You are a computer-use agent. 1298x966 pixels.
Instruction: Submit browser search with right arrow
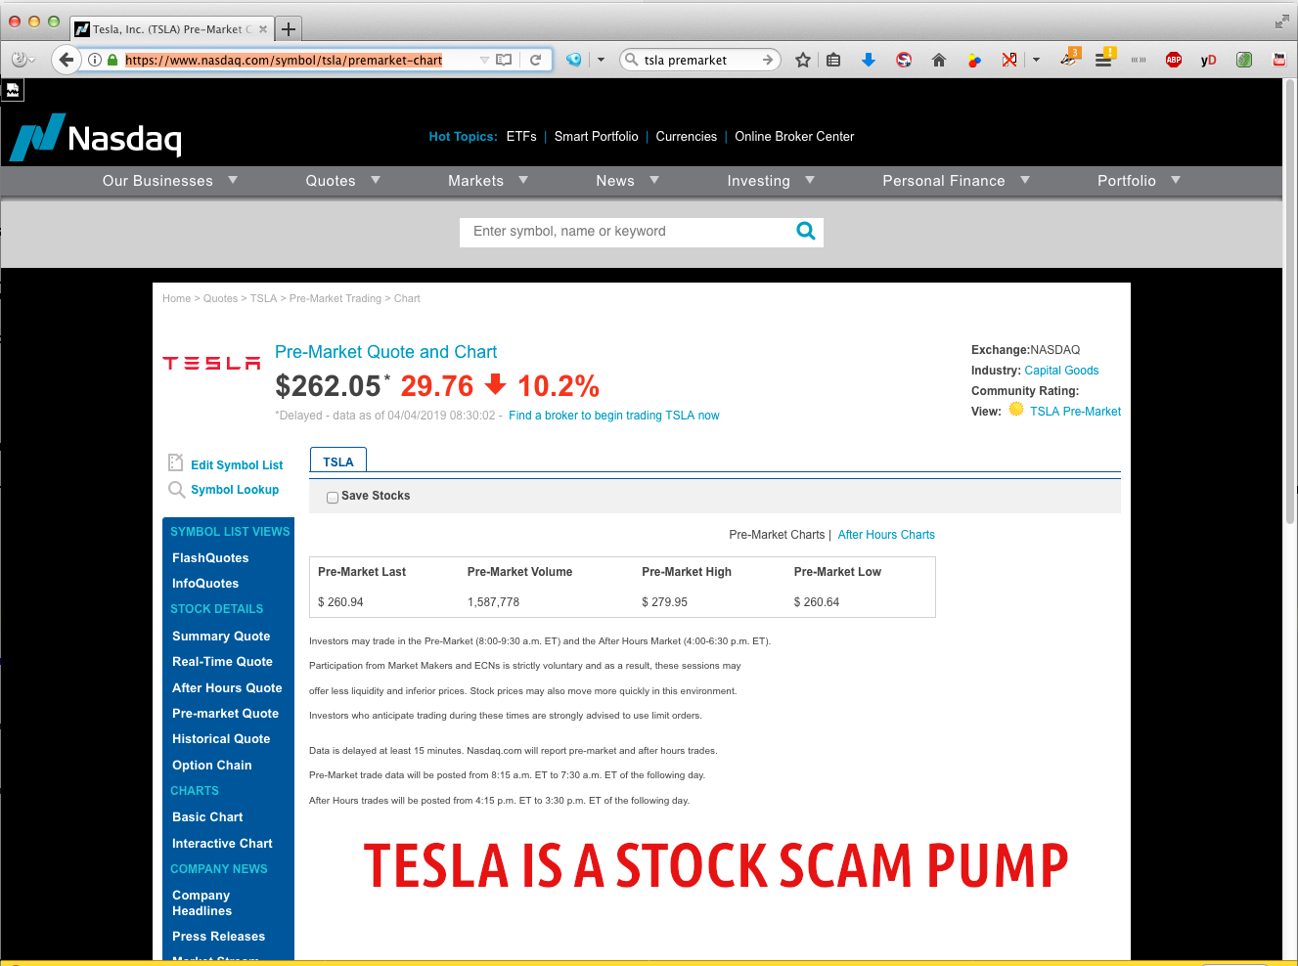click(768, 60)
